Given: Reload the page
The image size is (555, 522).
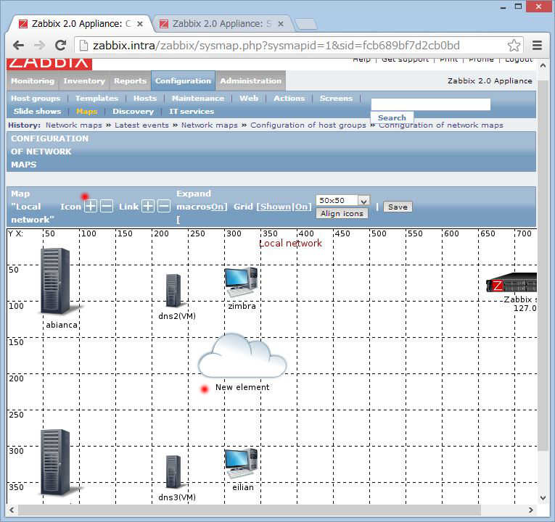Looking at the screenshot, I should tap(61, 45).
